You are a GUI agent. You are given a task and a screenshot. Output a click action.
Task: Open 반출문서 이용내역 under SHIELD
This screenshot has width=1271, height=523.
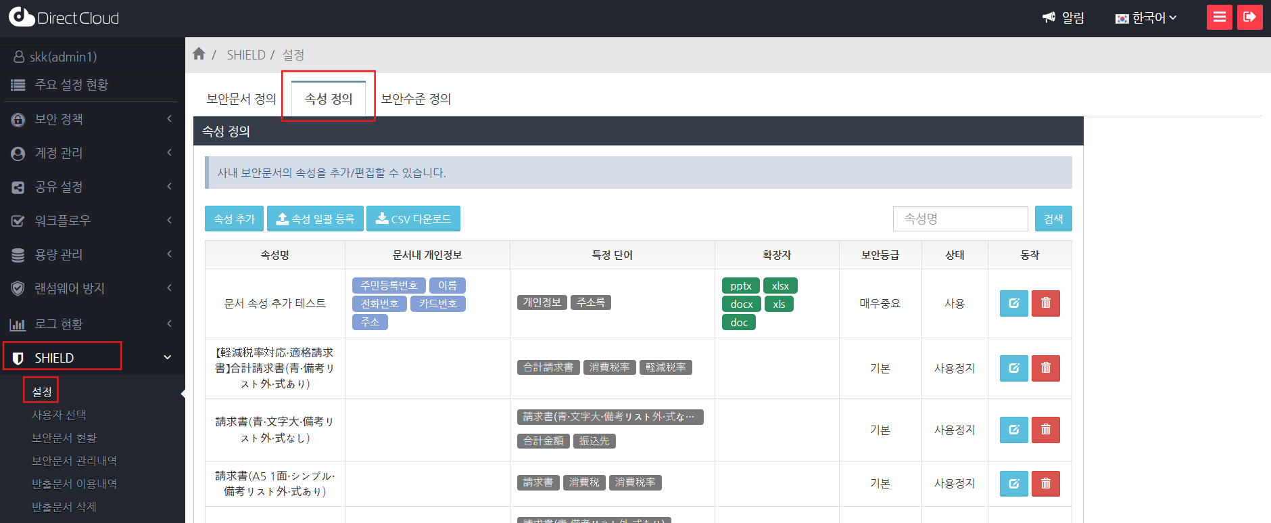click(74, 484)
